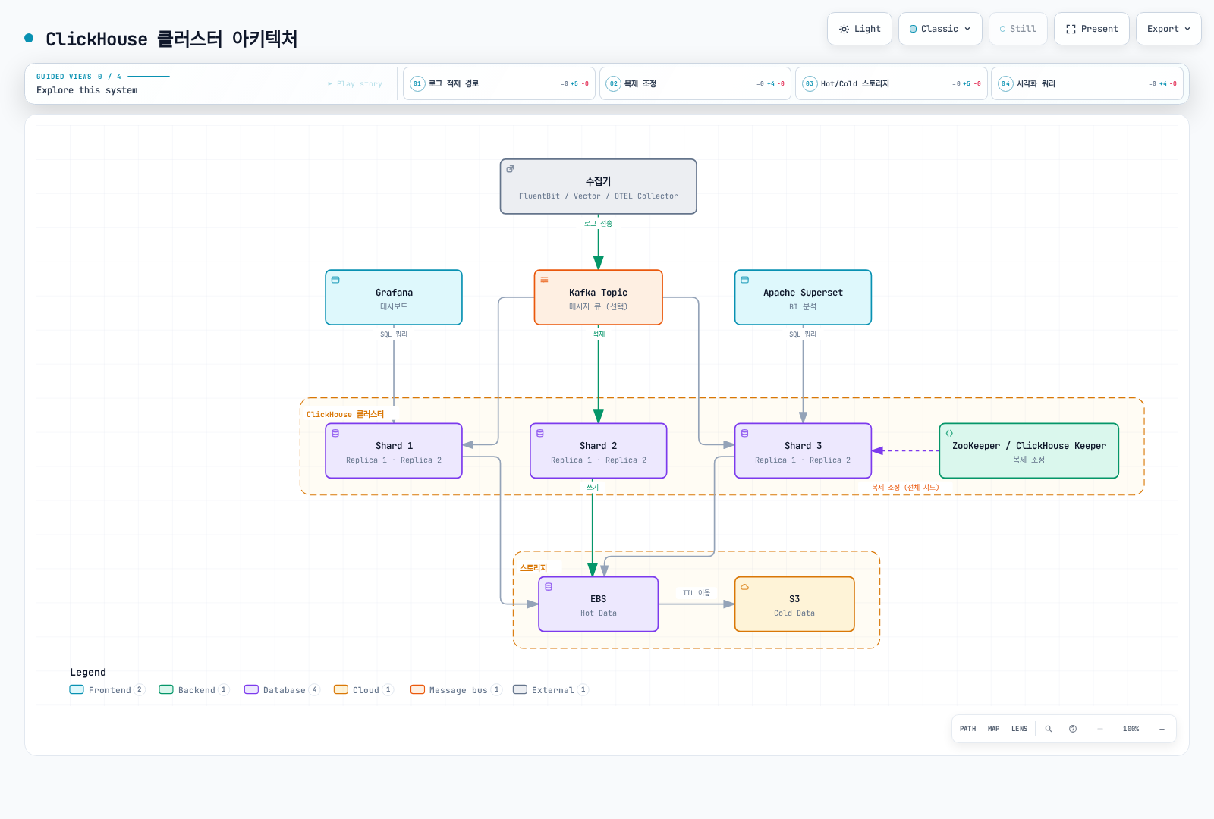This screenshot has height=819, width=1214.
Task: Toggle Backend legend filter
Action: (x=194, y=689)
